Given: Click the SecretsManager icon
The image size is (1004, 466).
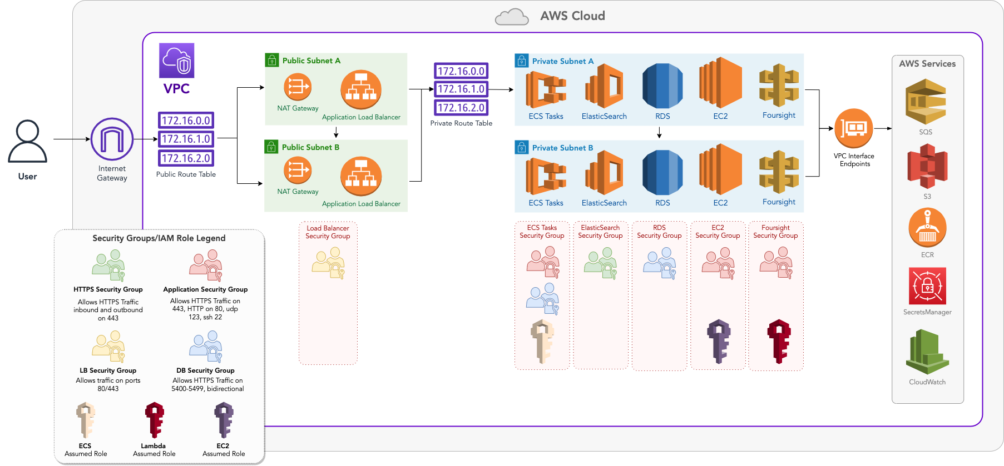Looking at the screenshot, I should click(x=927, y=286).
